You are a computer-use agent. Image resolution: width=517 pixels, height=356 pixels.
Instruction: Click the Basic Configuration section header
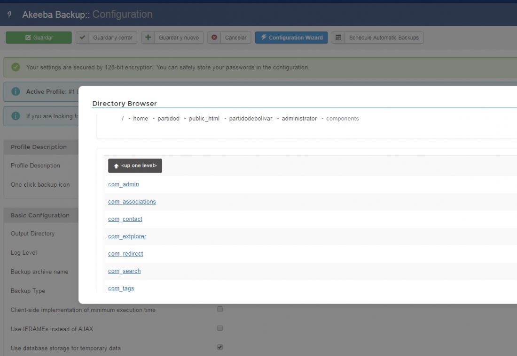pyautogui.click(x=40, y=215)
